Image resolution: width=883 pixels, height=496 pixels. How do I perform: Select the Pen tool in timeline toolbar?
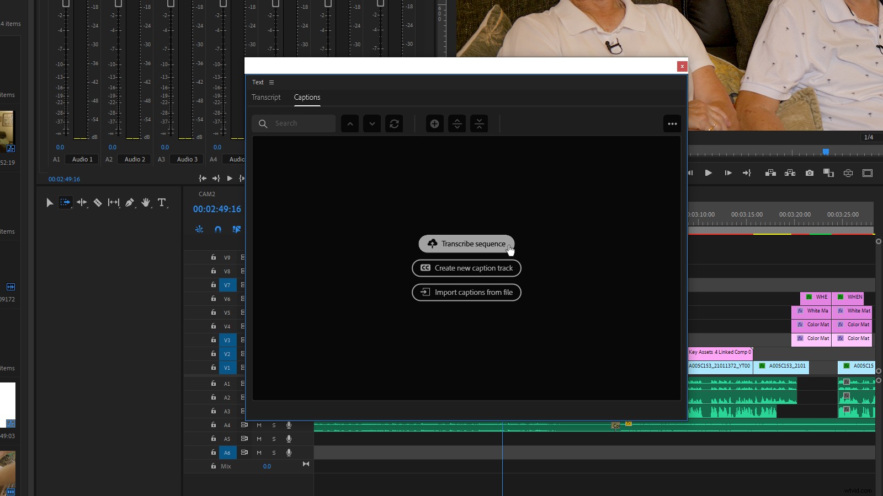(129, 202)
